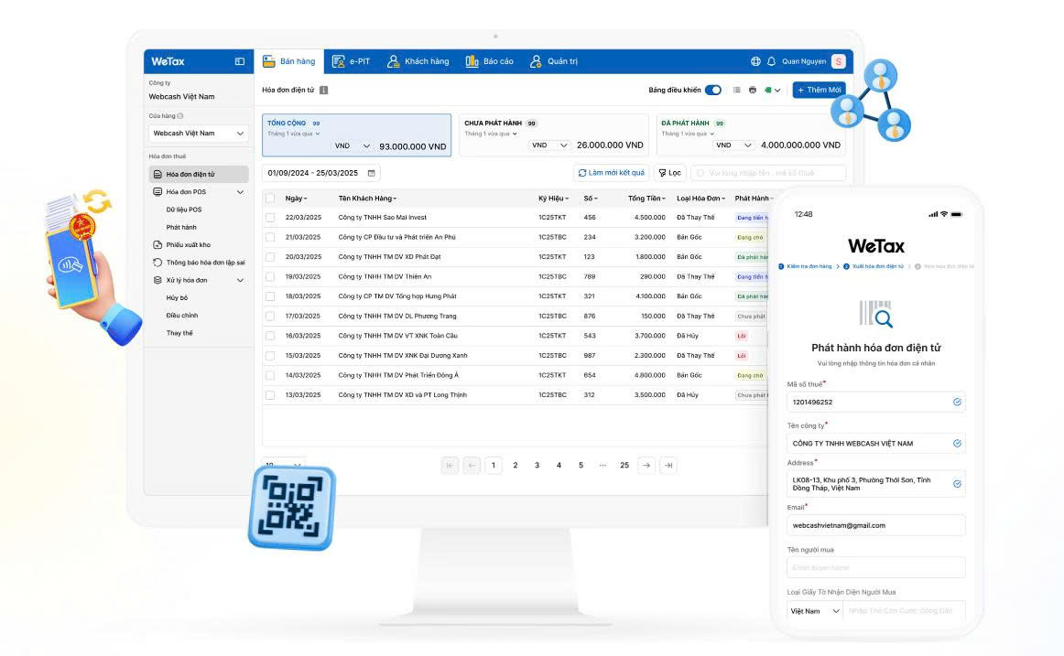
Task: Click Lọc filter button
Action: pyautogui.click(x=669, y=174)
